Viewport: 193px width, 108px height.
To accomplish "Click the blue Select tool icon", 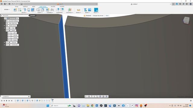I will pos(96,10).
